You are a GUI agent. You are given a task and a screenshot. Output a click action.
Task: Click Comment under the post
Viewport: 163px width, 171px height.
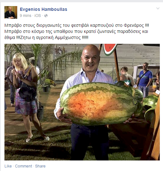tap(24, 166)
